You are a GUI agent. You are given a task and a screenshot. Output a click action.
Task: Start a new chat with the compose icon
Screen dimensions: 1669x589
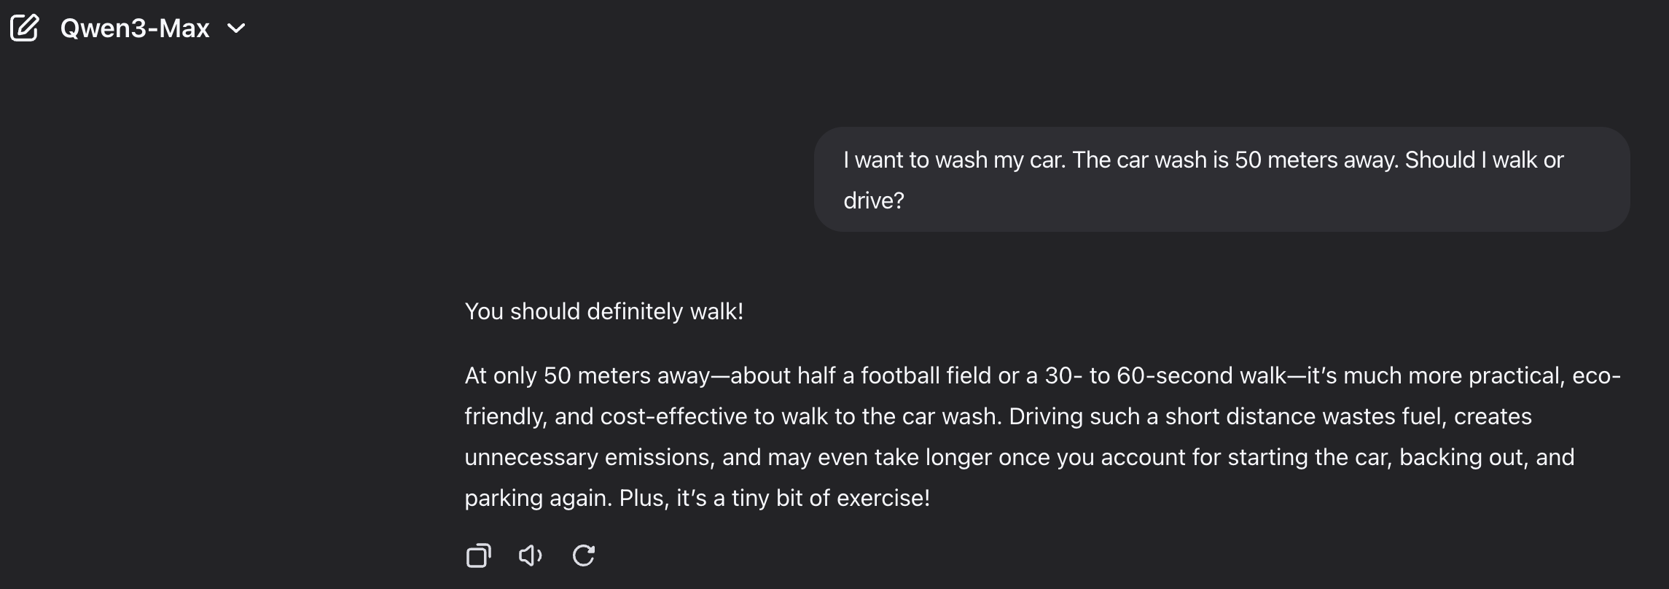(24, 28)
